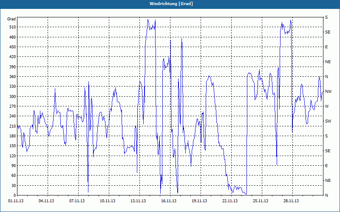Click the 'Grad' y-axis unit label

11,19
